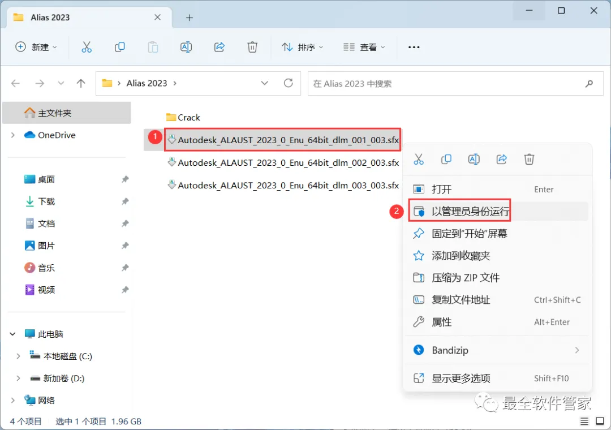Open the three-dot more options menu
The image size is (611, 430).
414,47
